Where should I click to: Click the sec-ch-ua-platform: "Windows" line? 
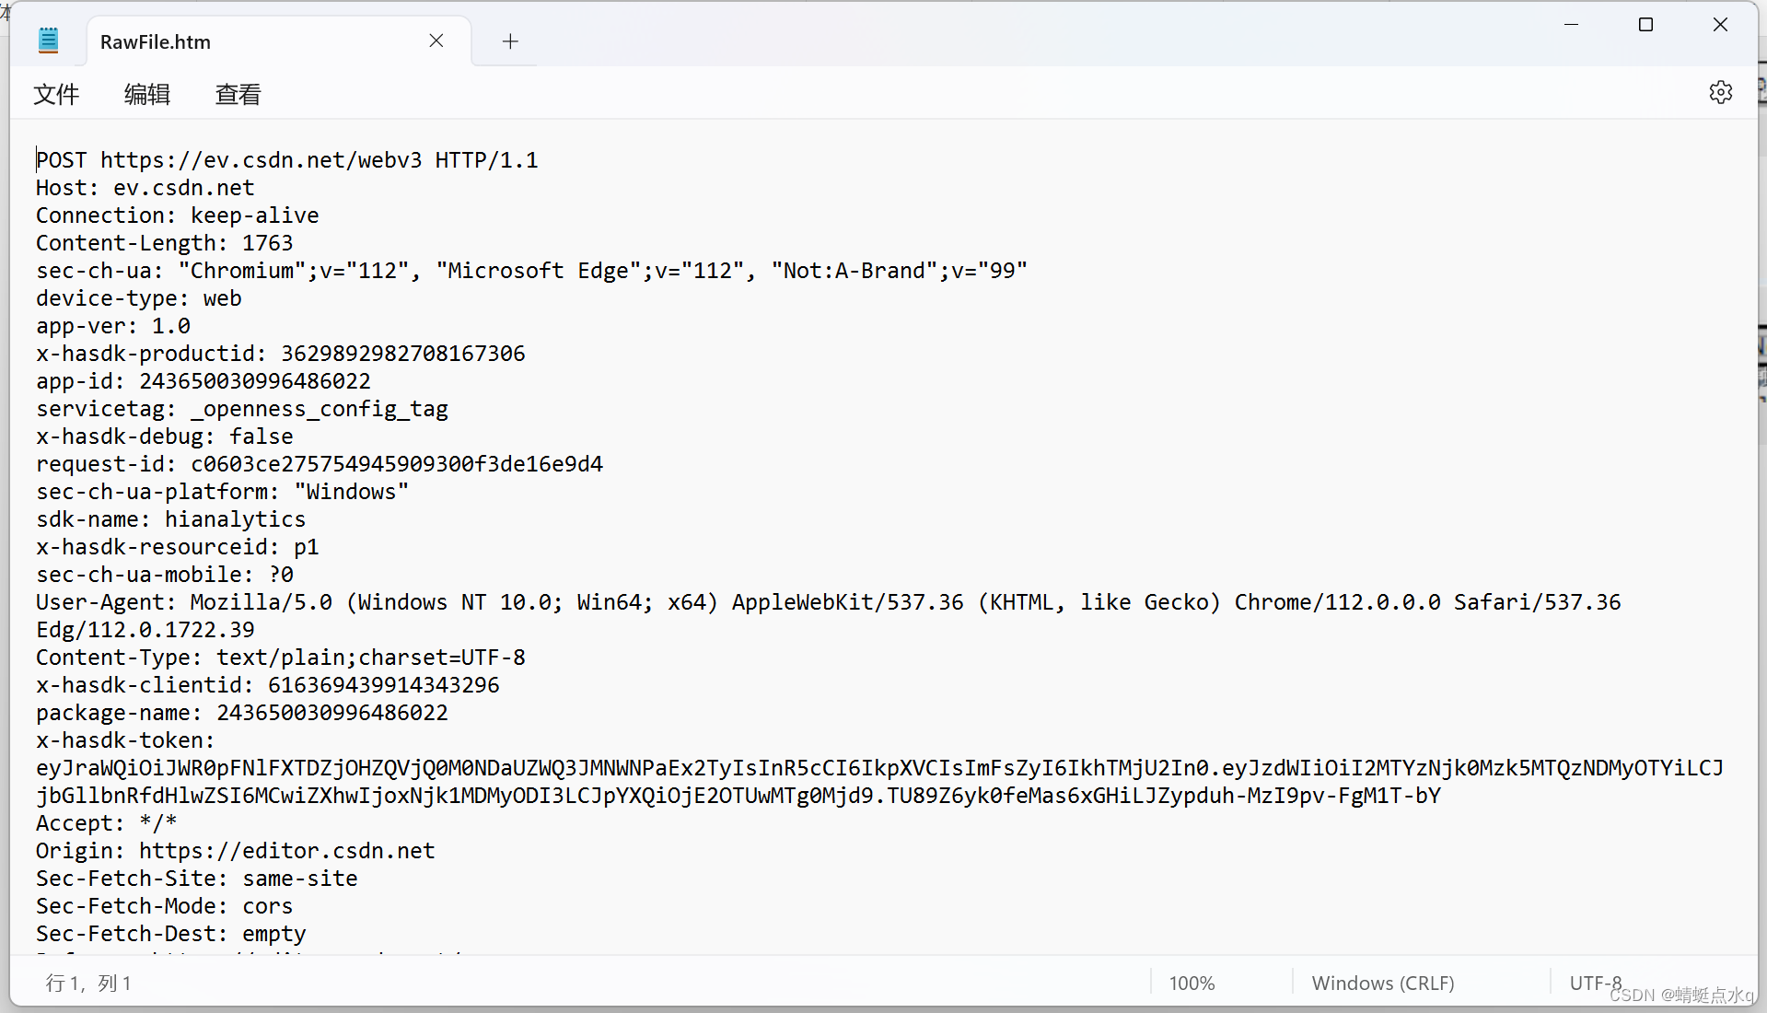tap(222, 492)
